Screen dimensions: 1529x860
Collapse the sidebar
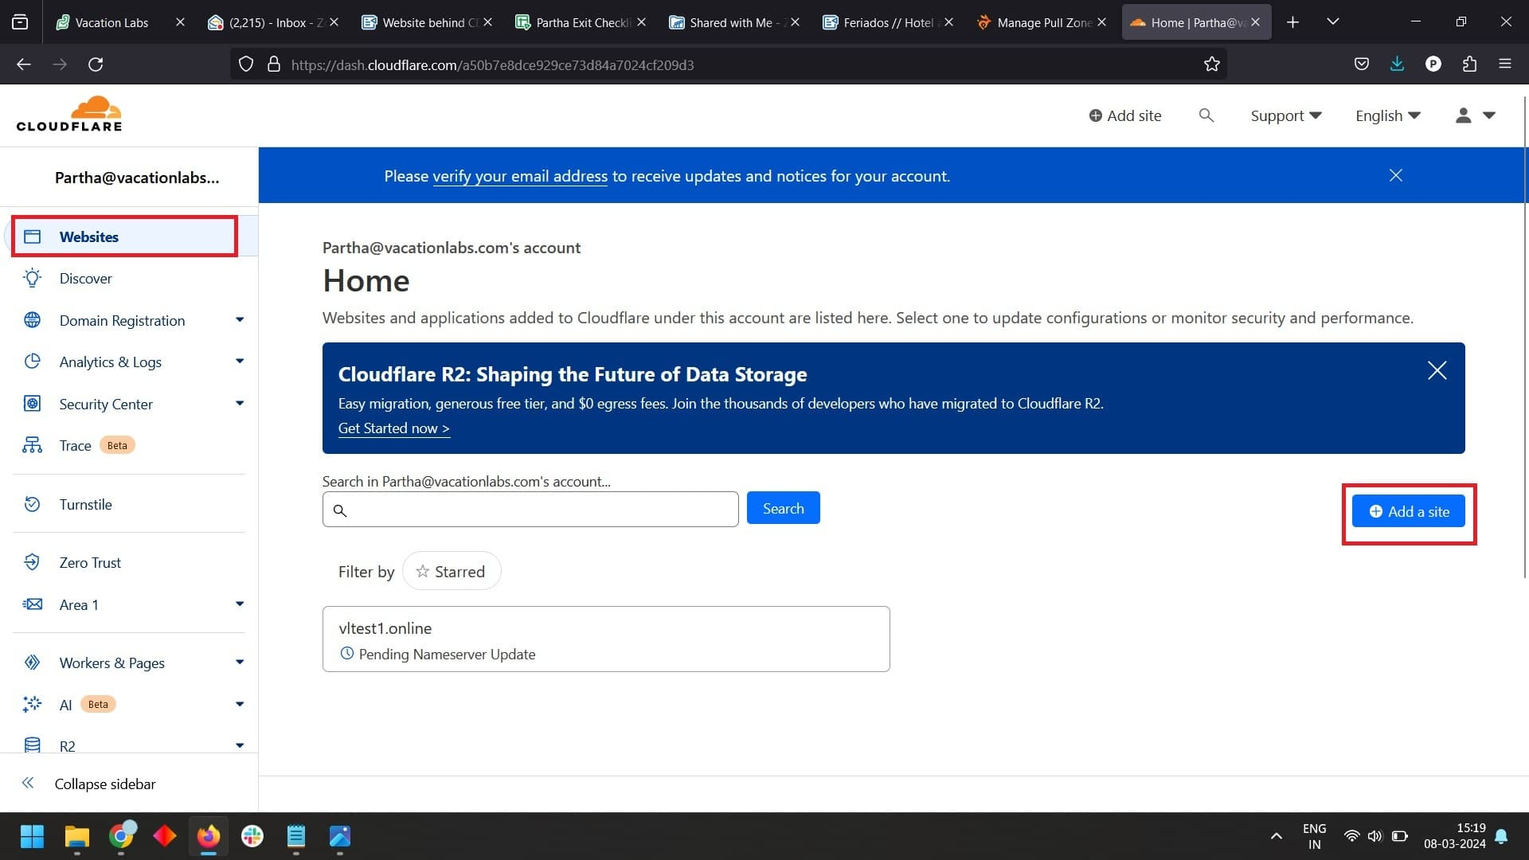[x=104, y=784]
